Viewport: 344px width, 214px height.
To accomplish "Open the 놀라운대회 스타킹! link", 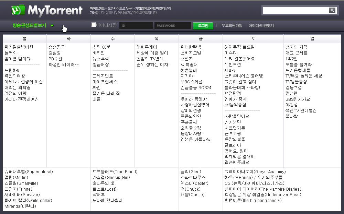I will tap(243, 87).
